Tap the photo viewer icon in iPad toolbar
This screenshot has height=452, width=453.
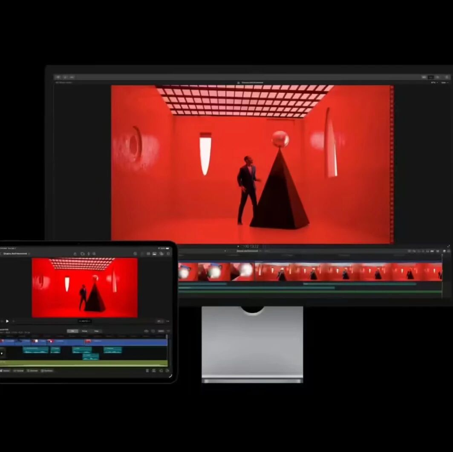coord(155,254)
